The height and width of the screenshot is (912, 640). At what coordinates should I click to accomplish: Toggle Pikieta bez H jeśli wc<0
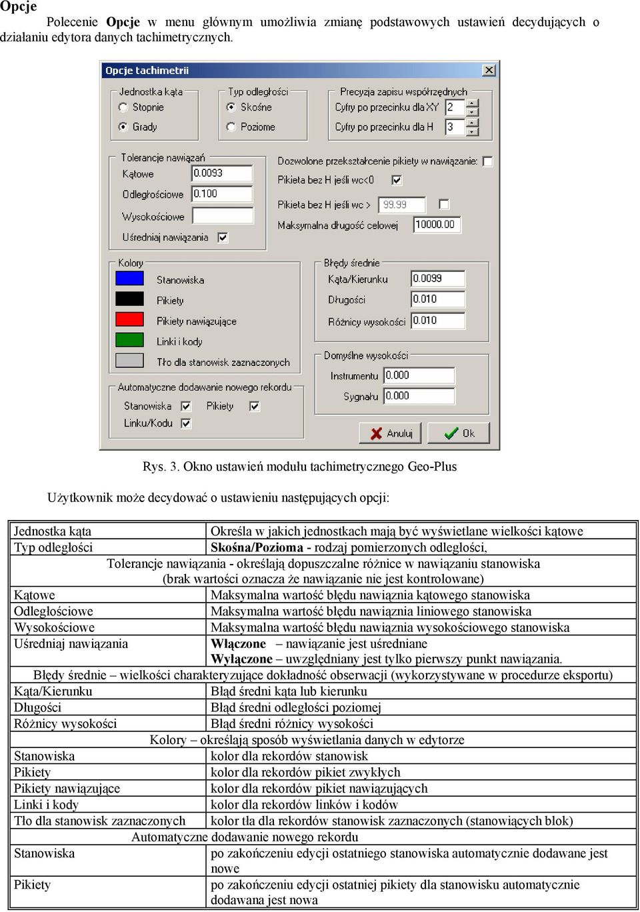(x=397, y=180)
